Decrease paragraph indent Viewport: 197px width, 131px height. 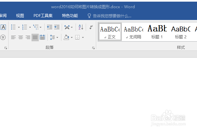pos(50,27)
